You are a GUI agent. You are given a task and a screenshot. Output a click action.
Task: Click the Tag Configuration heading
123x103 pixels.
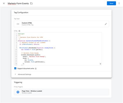coord(21,12)
